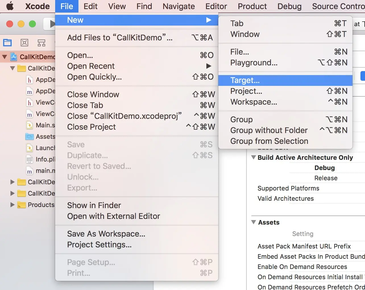
Task: Select New Playground... in submenu
Action: [285, 63]
